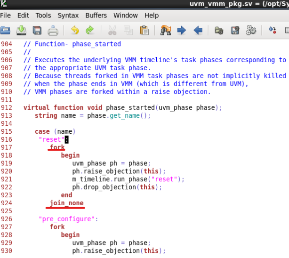289x258 pixels.
Task: Click the Redo arrow icon
Action: [x=90, y=30]
